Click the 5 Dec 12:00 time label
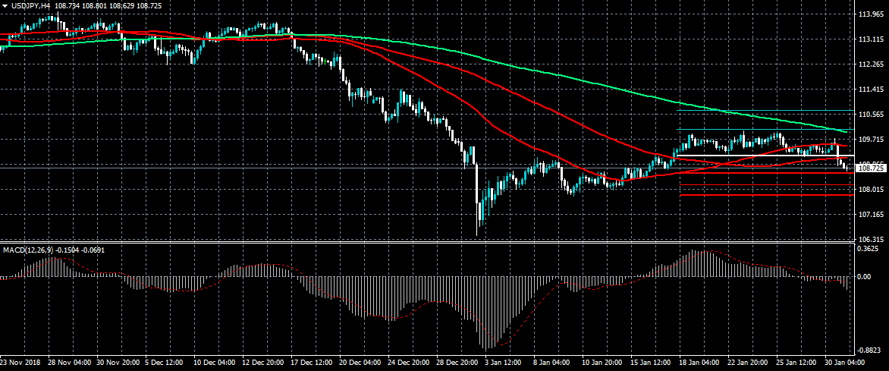This screenshot has height=371, width=889. 165,363
